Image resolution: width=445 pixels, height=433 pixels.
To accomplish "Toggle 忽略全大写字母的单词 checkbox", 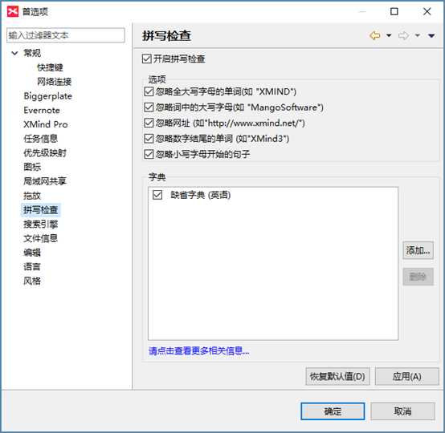I will coord(149,91).
